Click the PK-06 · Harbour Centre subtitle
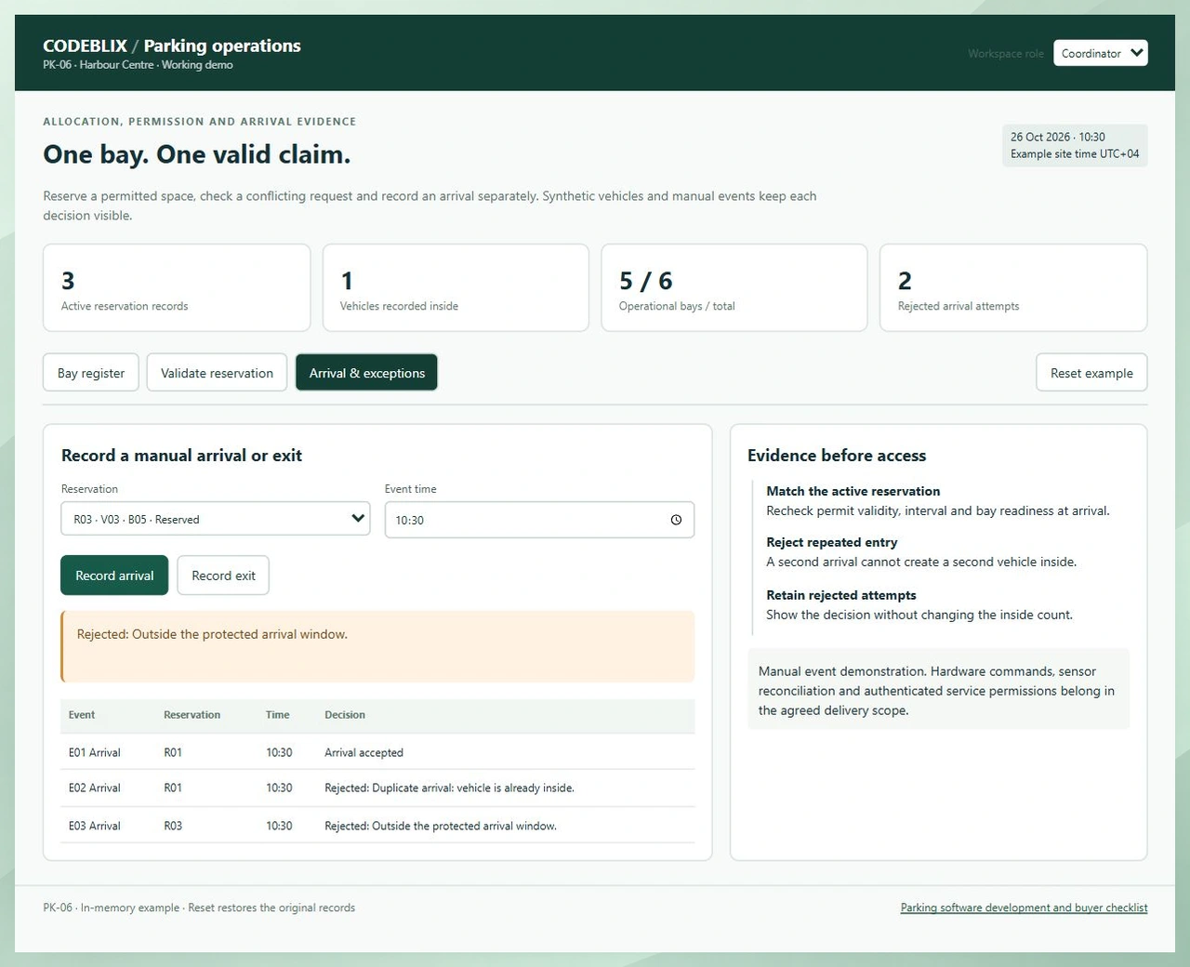This screenshot has height=967, width=1190. 138,65
